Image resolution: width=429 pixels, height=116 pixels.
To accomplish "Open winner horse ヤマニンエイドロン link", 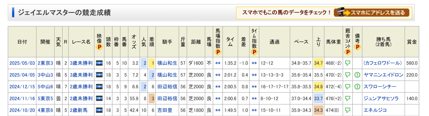I will (383, 75).
